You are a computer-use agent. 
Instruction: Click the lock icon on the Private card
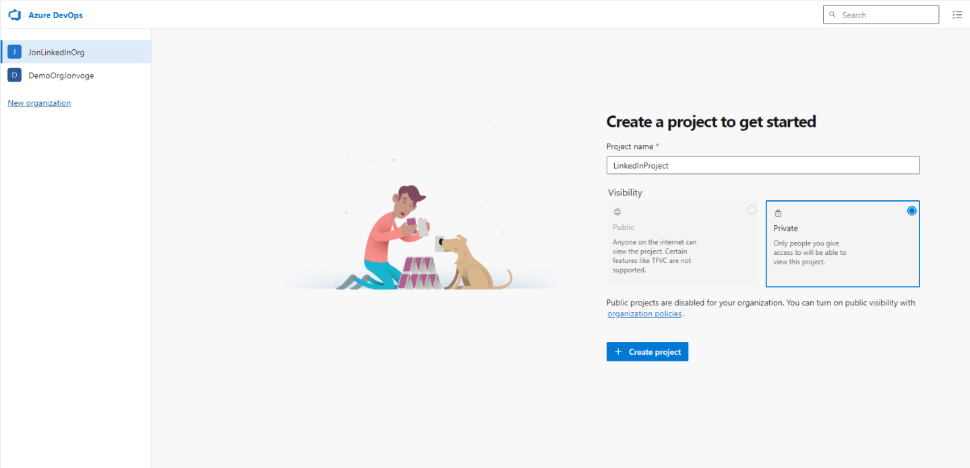tap(777, 211)
